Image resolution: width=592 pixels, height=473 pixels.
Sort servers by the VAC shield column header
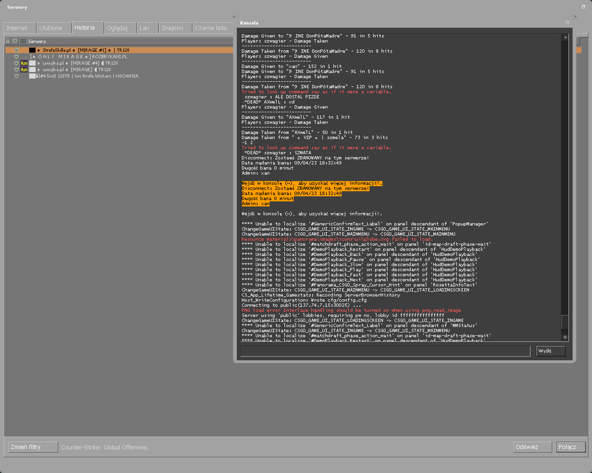point(15,41)
